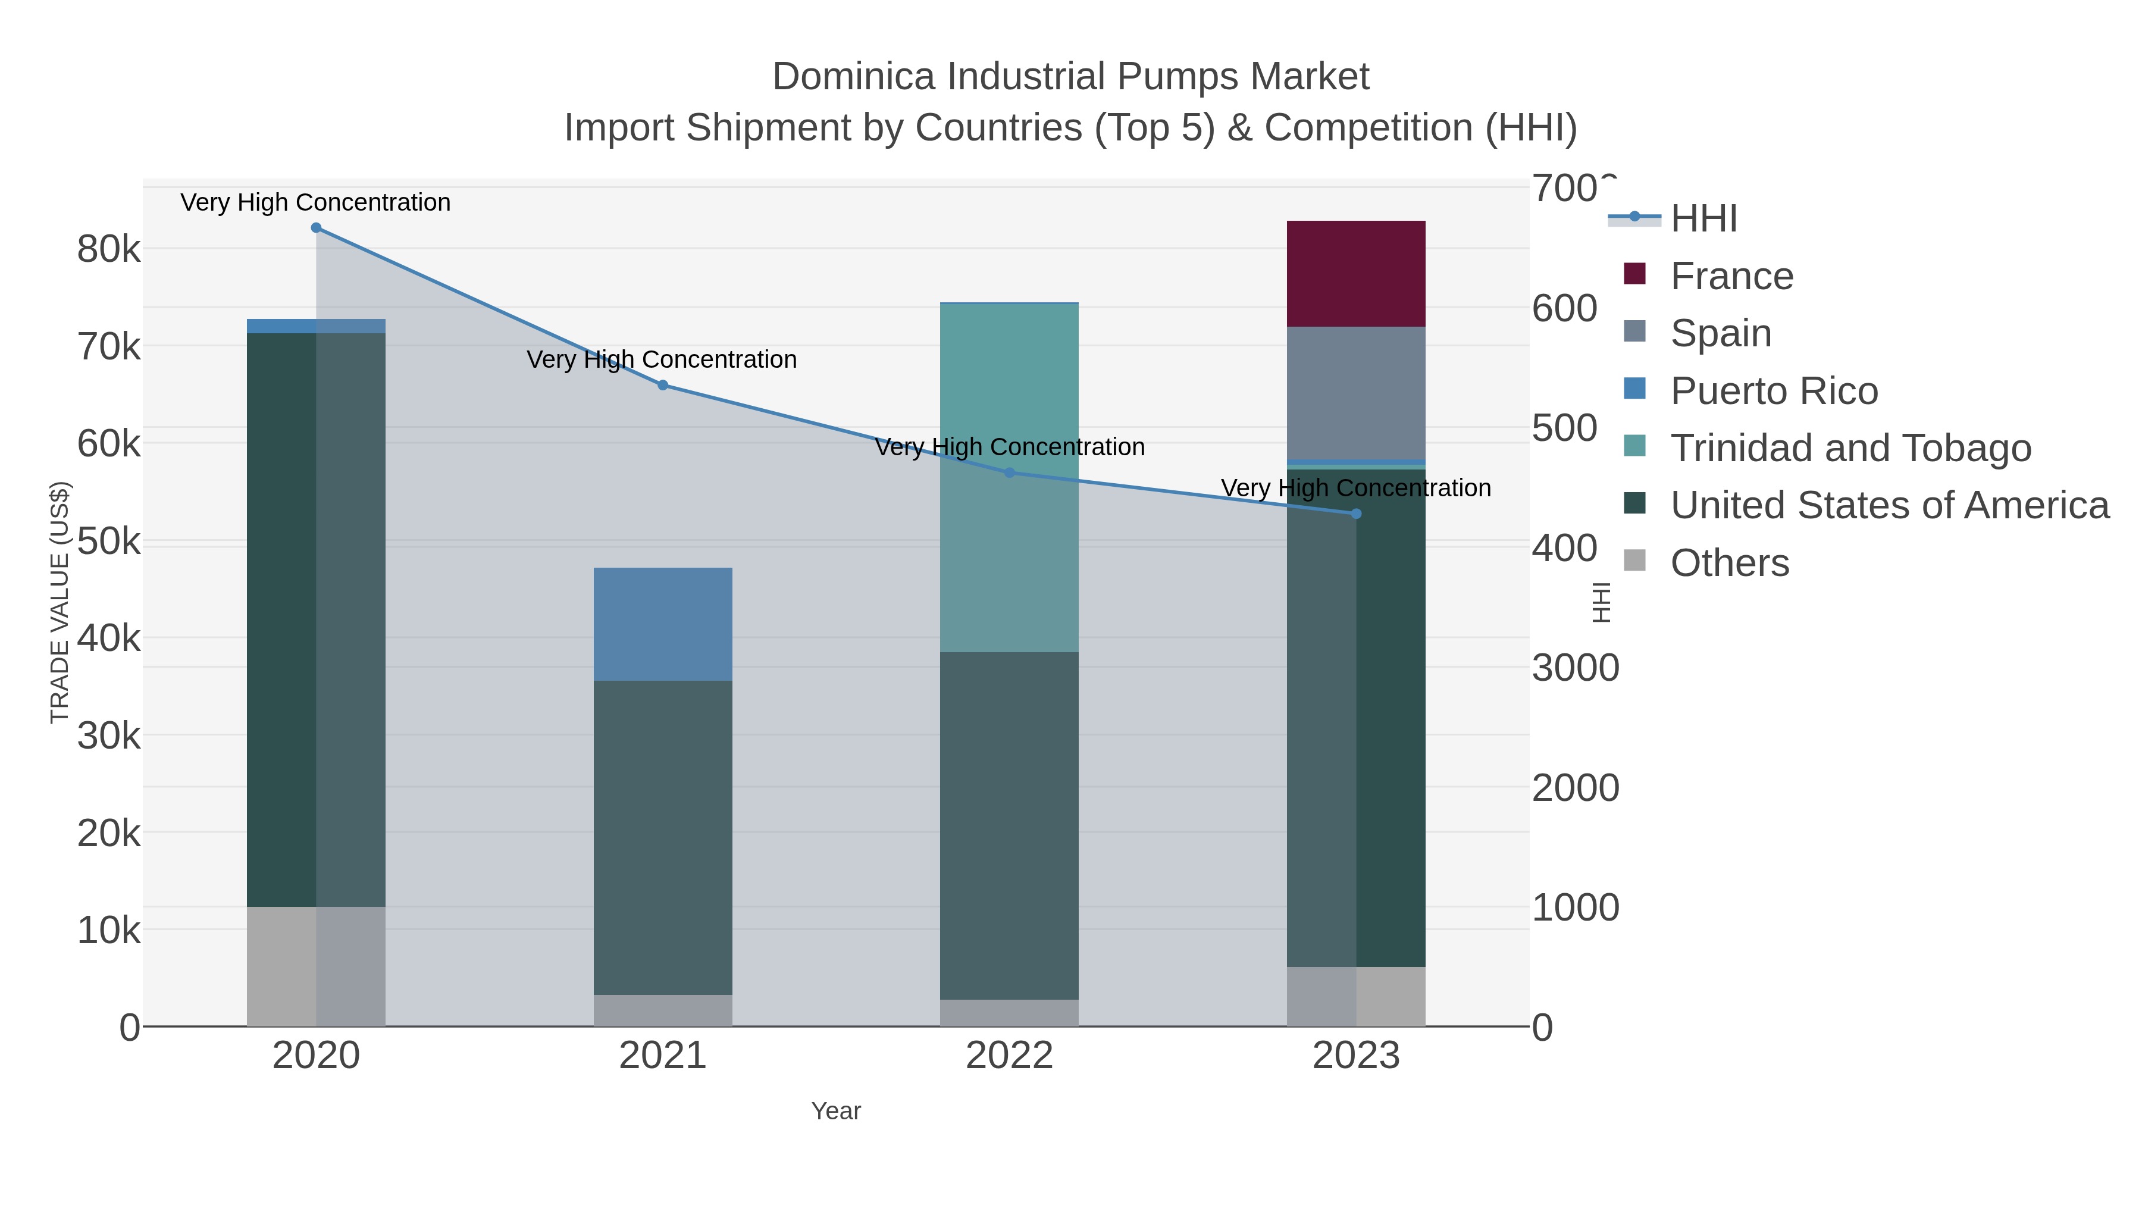This screenshot has width=2142, height=1205.
Task: Toggle the Others legend entry
Action: tap(1706, 562)
